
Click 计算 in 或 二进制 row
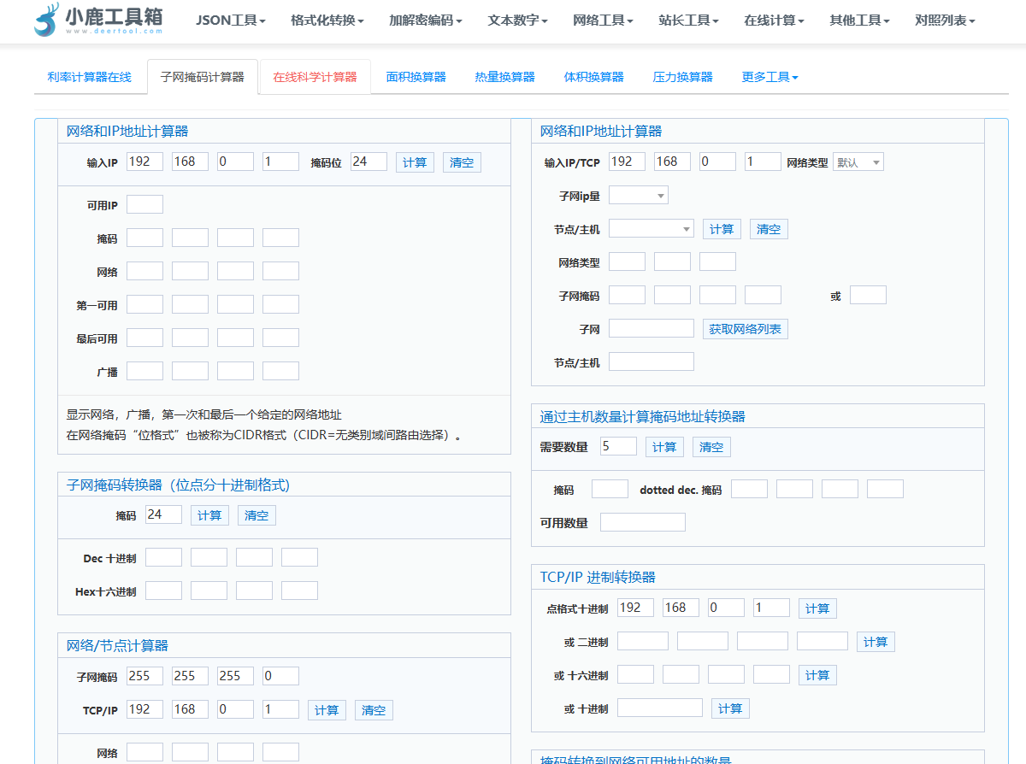[876, 642]
